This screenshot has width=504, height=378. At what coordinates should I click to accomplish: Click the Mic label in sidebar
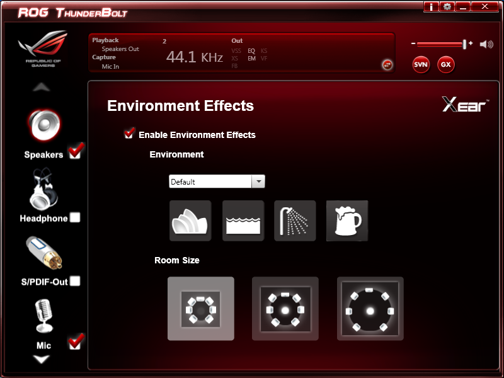click(x=43, y=345)
